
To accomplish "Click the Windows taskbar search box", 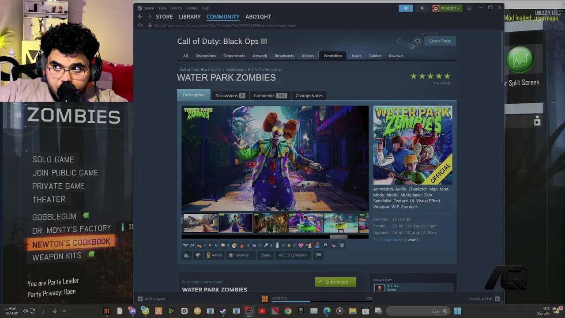I will point(418,311).
